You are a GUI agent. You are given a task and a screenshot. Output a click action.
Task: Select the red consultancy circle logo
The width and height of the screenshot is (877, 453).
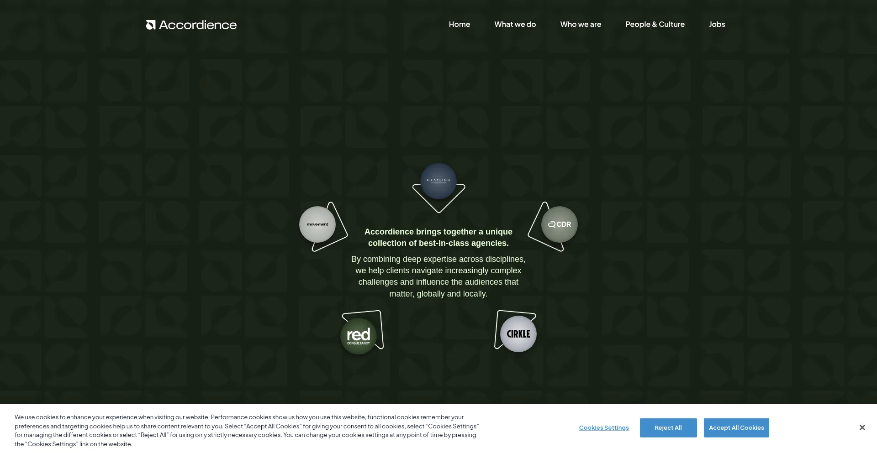tap(358, 336)
